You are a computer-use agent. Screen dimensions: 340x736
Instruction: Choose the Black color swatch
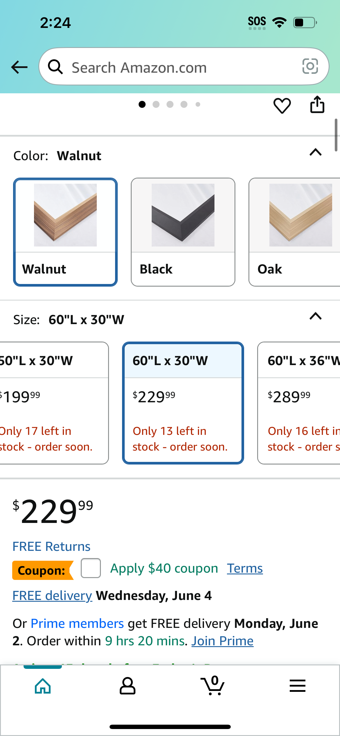183,232
